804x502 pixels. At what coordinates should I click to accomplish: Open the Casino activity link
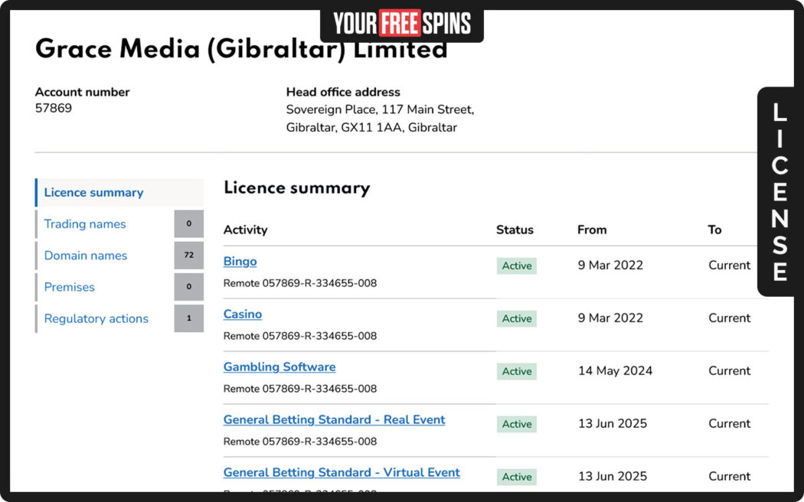[x=242, y=314]
